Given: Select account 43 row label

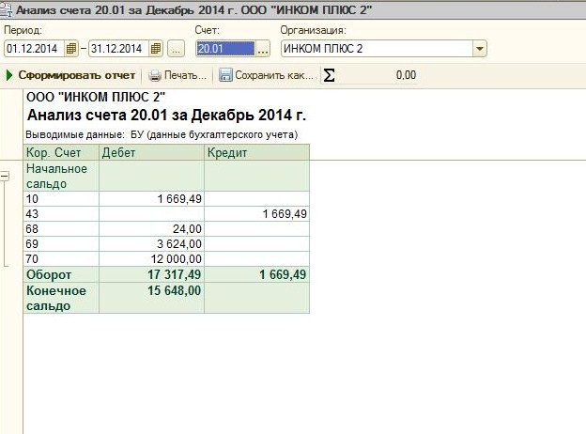Looking at the screenshot, I should pos(61,214).
